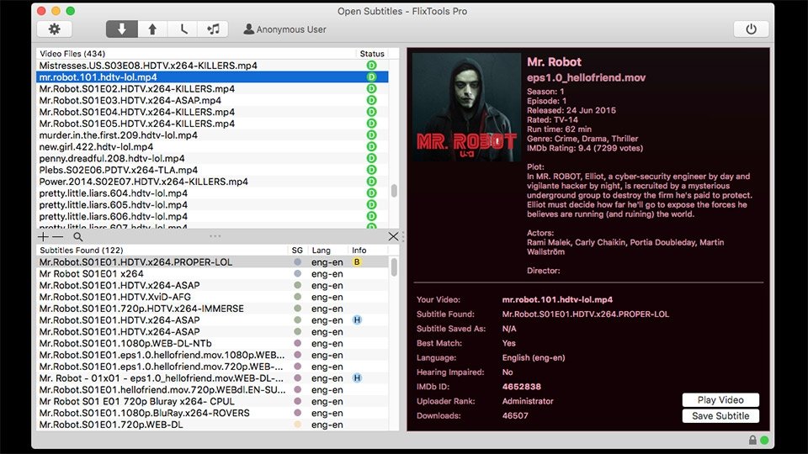Select murder.in.the.first.209.hdtv-lol.mp4
This screenshot has height=454, width=808.
212,135
